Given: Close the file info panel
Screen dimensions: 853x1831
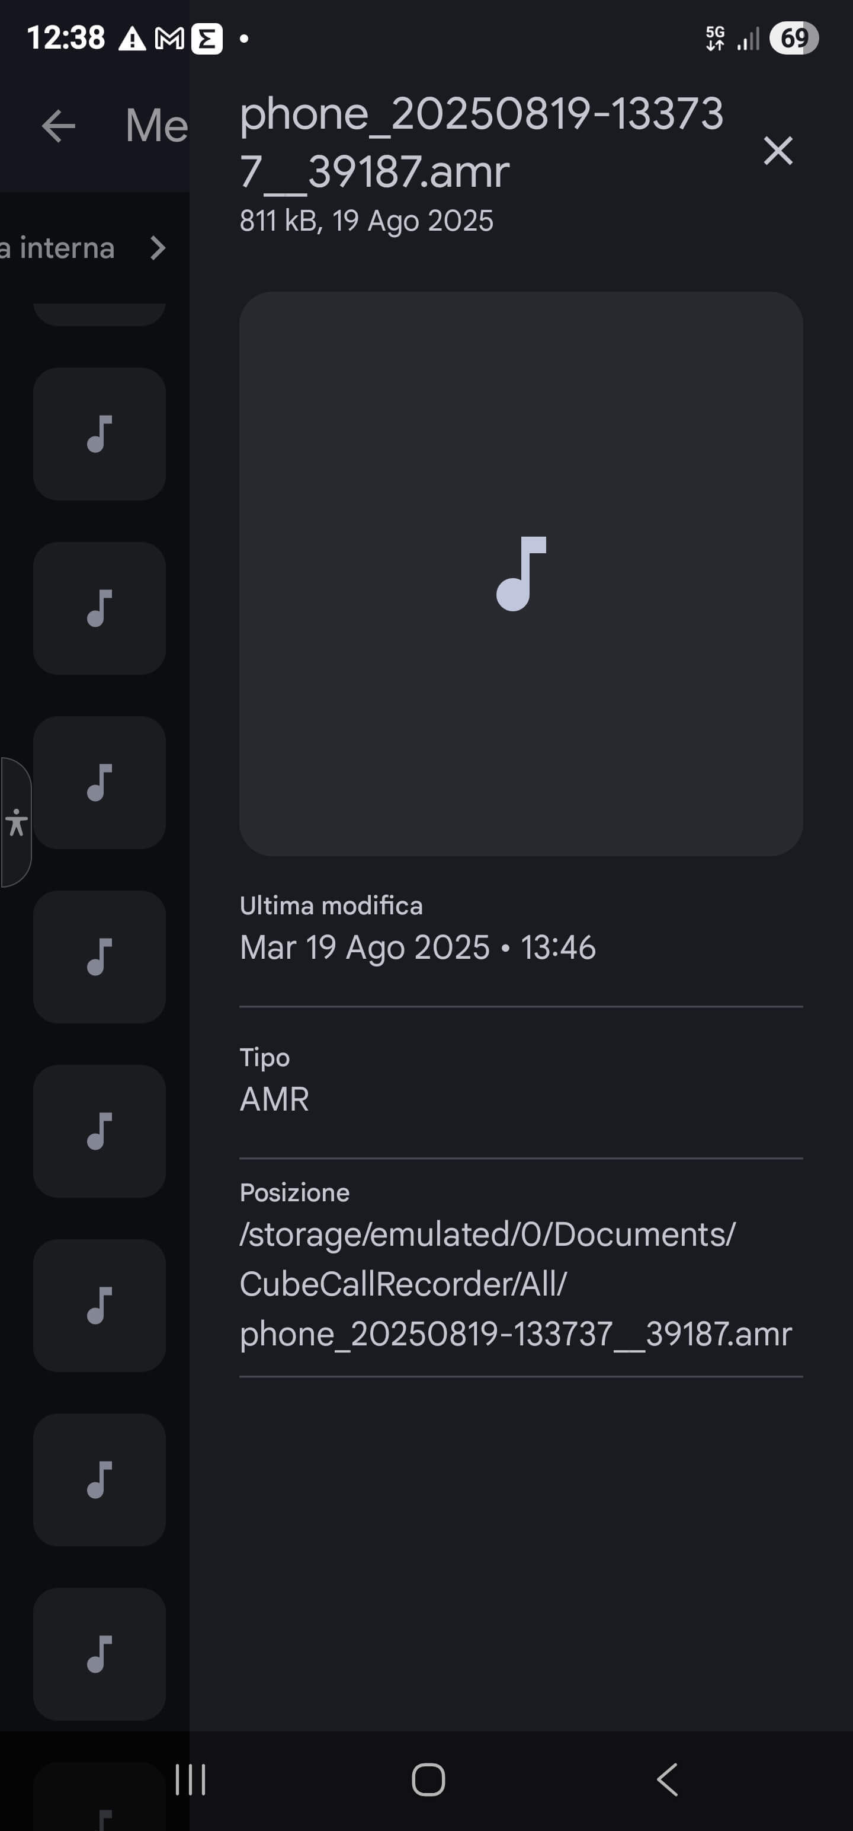Looking at the screenshot, I should click(778, 151).
